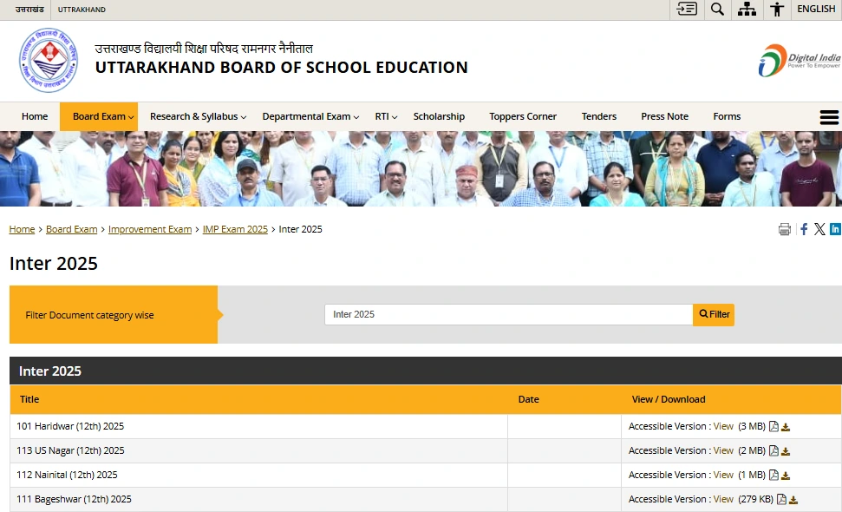Share page via the LinkedIn icon
Image resolution: width=842 pixels, height=512 pixels.
point(835,228)
